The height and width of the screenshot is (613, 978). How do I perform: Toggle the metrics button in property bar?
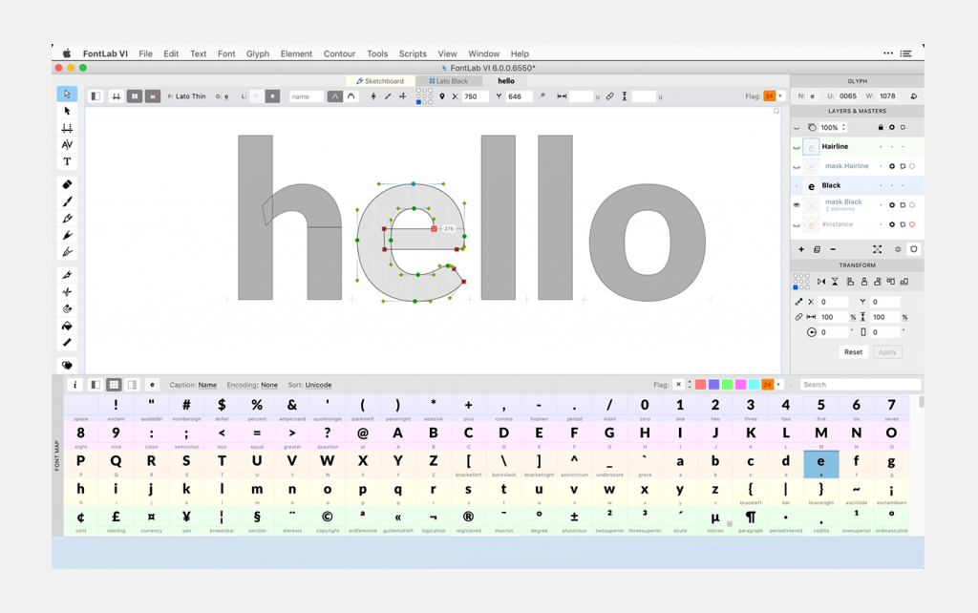pyautogui.click(x=116, y=96)
